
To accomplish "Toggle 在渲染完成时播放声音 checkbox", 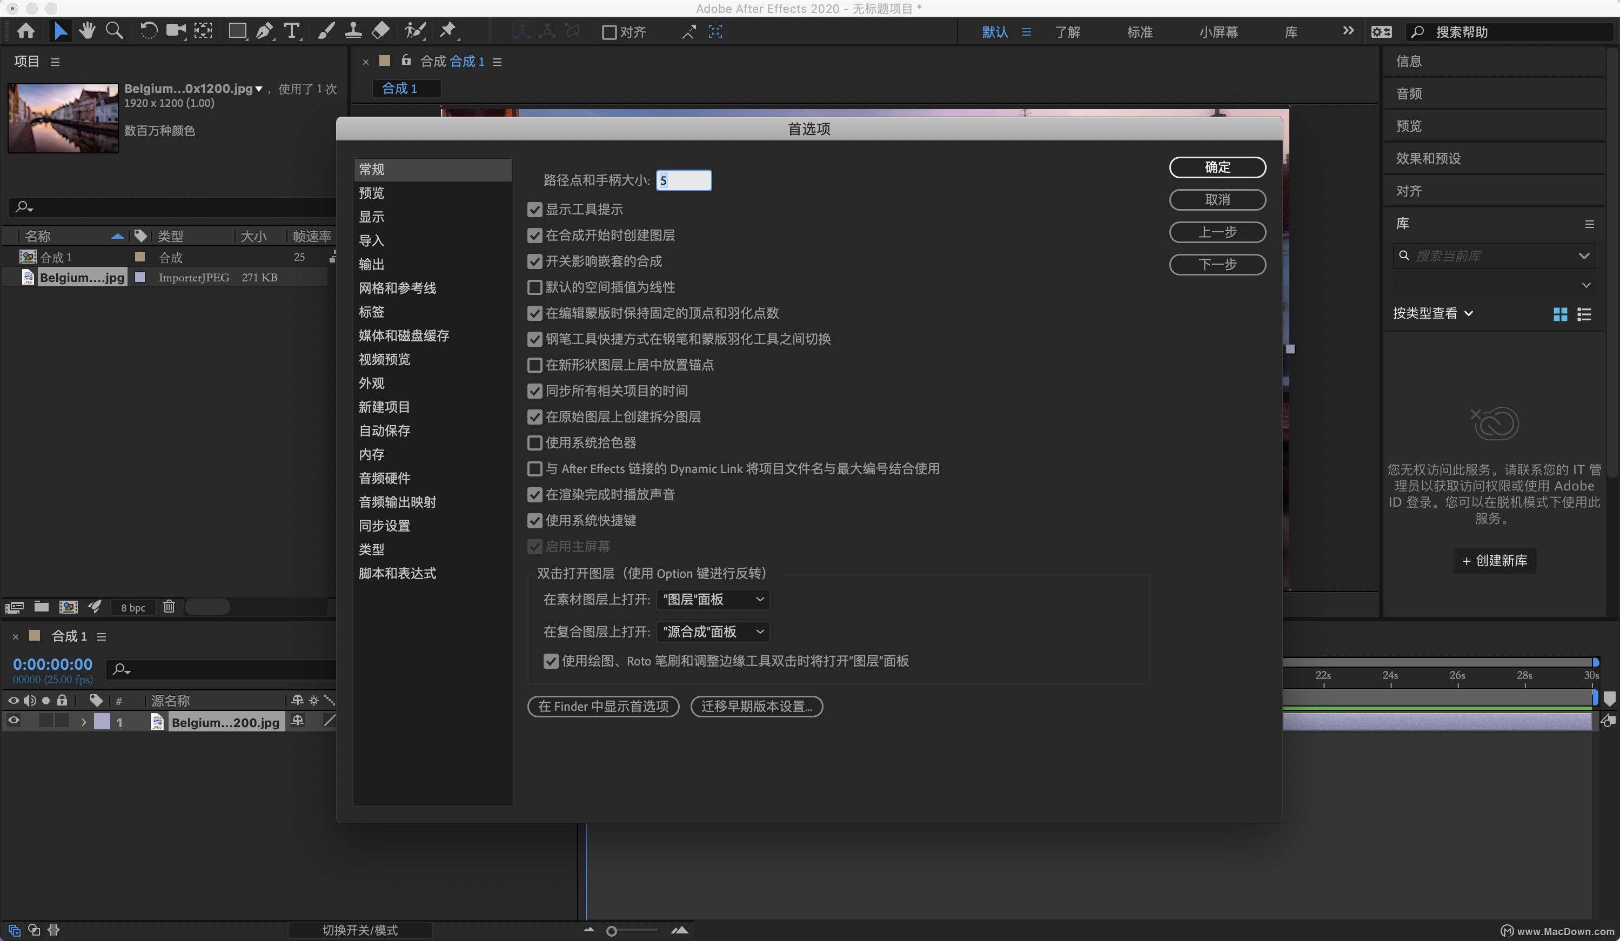I will click(x=534, y=495).
